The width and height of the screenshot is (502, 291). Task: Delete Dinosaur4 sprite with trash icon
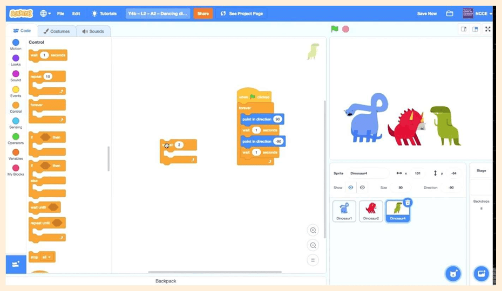click(408, 203)
